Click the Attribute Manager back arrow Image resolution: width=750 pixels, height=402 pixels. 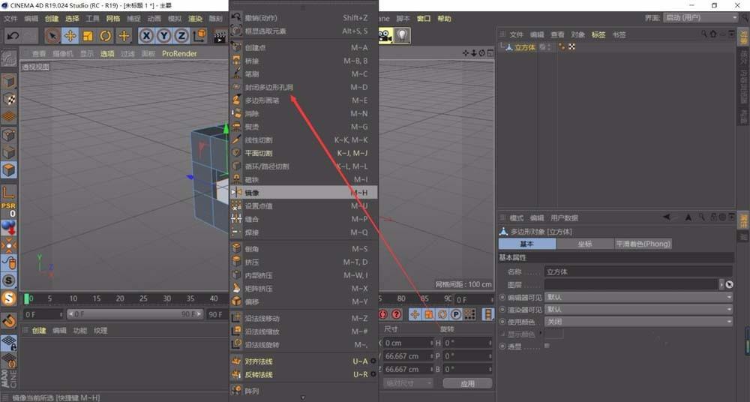[x=667, y=217]
